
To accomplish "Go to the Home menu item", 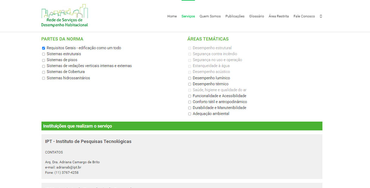I will (172, 16).
